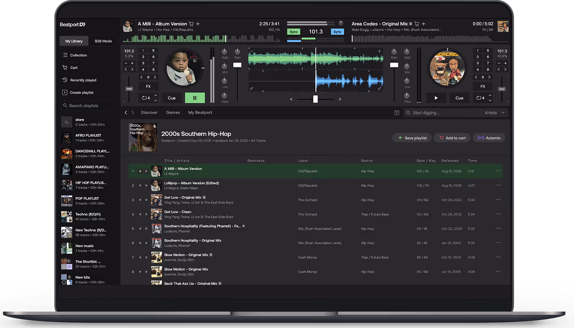Click left deck High EQ knob

click(x=225, y=52)
